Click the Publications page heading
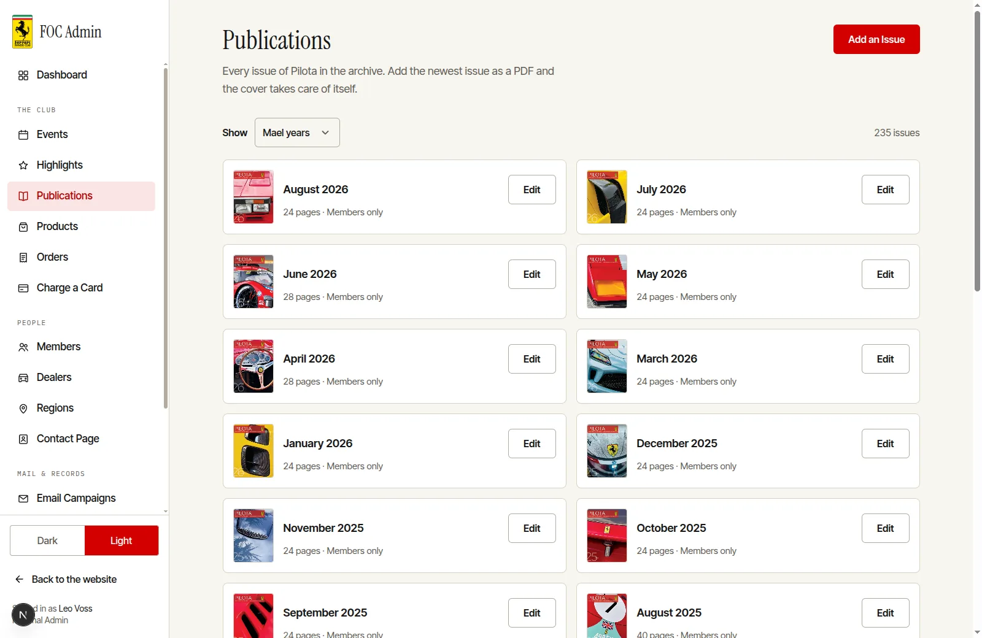The height and width of the screenshot is (638, 982). [277, 40]
